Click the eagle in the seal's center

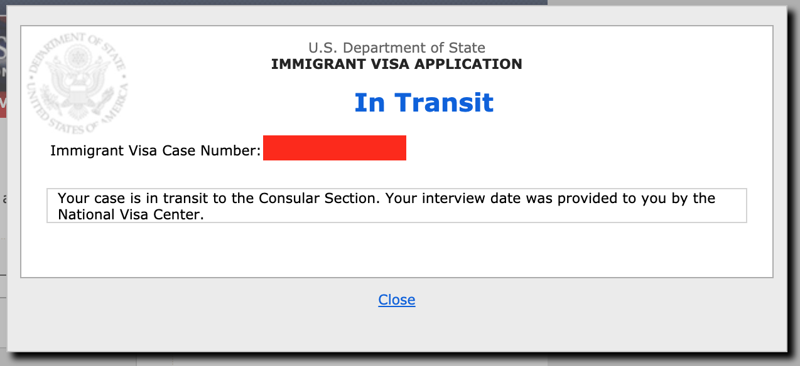click(77, 81)
